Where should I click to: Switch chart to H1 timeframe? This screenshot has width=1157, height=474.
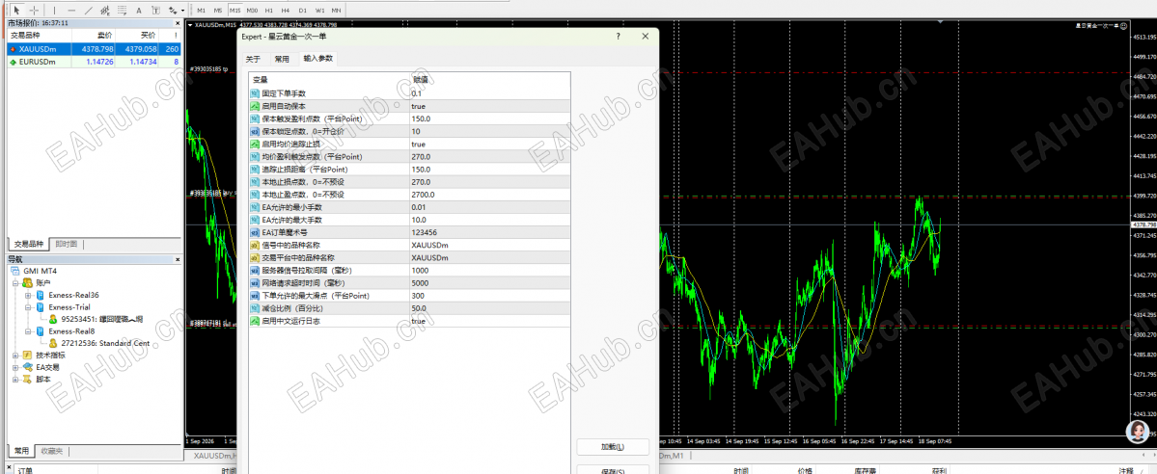point(269,11)
